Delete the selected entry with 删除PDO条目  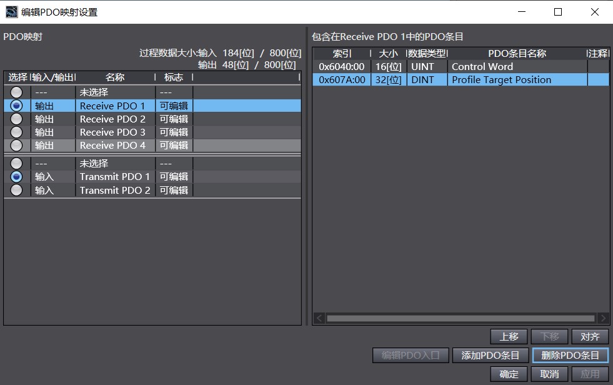tap(570, 355)
